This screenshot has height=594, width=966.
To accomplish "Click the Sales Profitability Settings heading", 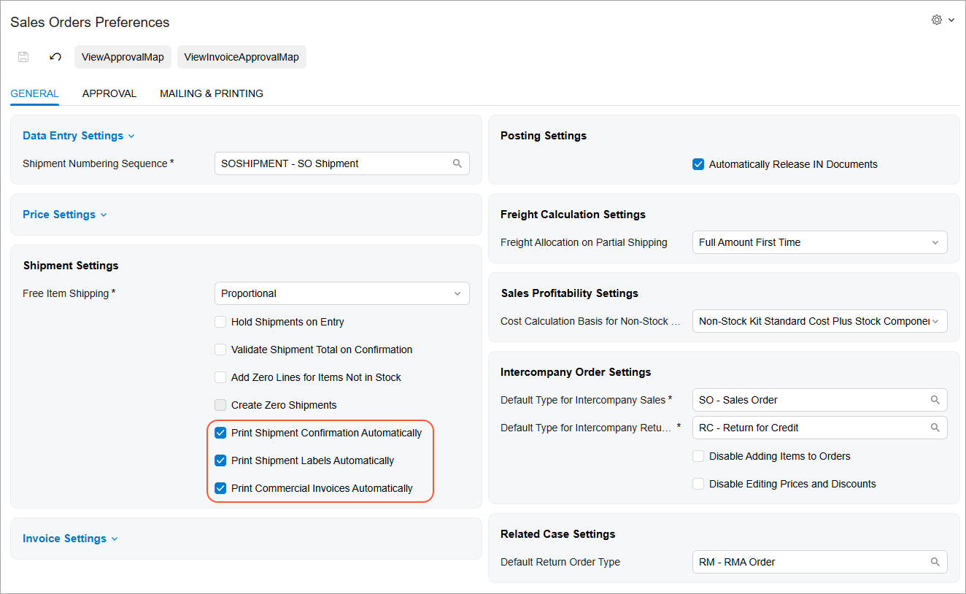I will (570, 293).
